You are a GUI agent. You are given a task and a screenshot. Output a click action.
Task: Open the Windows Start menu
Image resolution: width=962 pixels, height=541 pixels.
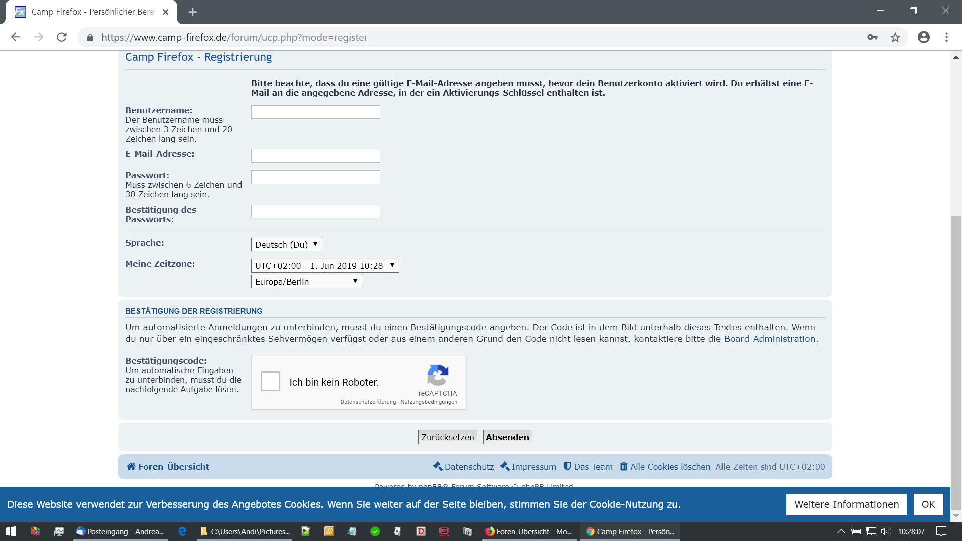click(x=11, y=531)
